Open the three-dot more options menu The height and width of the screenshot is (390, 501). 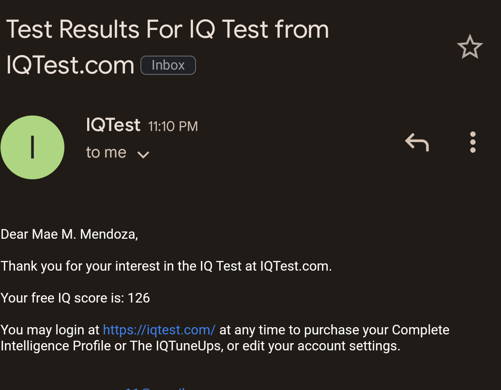[x=472, y=142]
